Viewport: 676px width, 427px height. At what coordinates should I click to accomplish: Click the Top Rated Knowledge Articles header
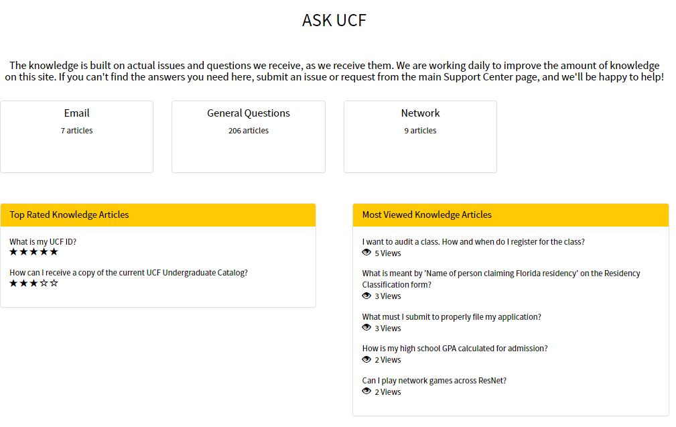pos(158,215)
